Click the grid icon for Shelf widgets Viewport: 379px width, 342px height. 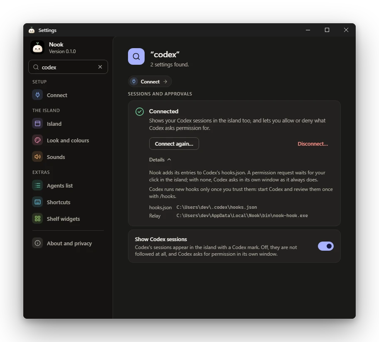point(37,219)
